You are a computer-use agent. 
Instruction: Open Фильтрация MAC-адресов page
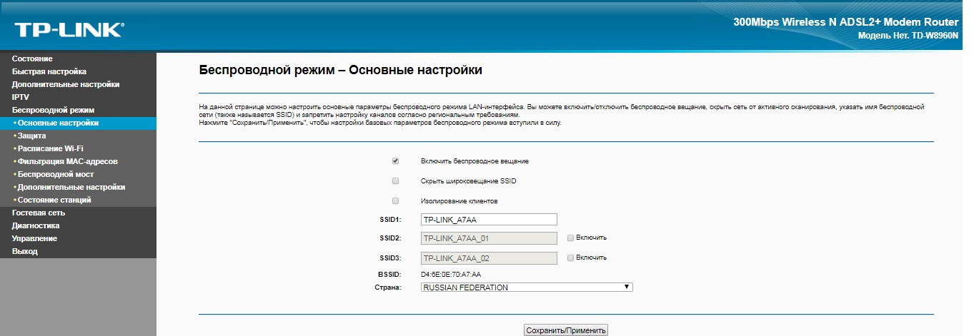tap(68, 161)
